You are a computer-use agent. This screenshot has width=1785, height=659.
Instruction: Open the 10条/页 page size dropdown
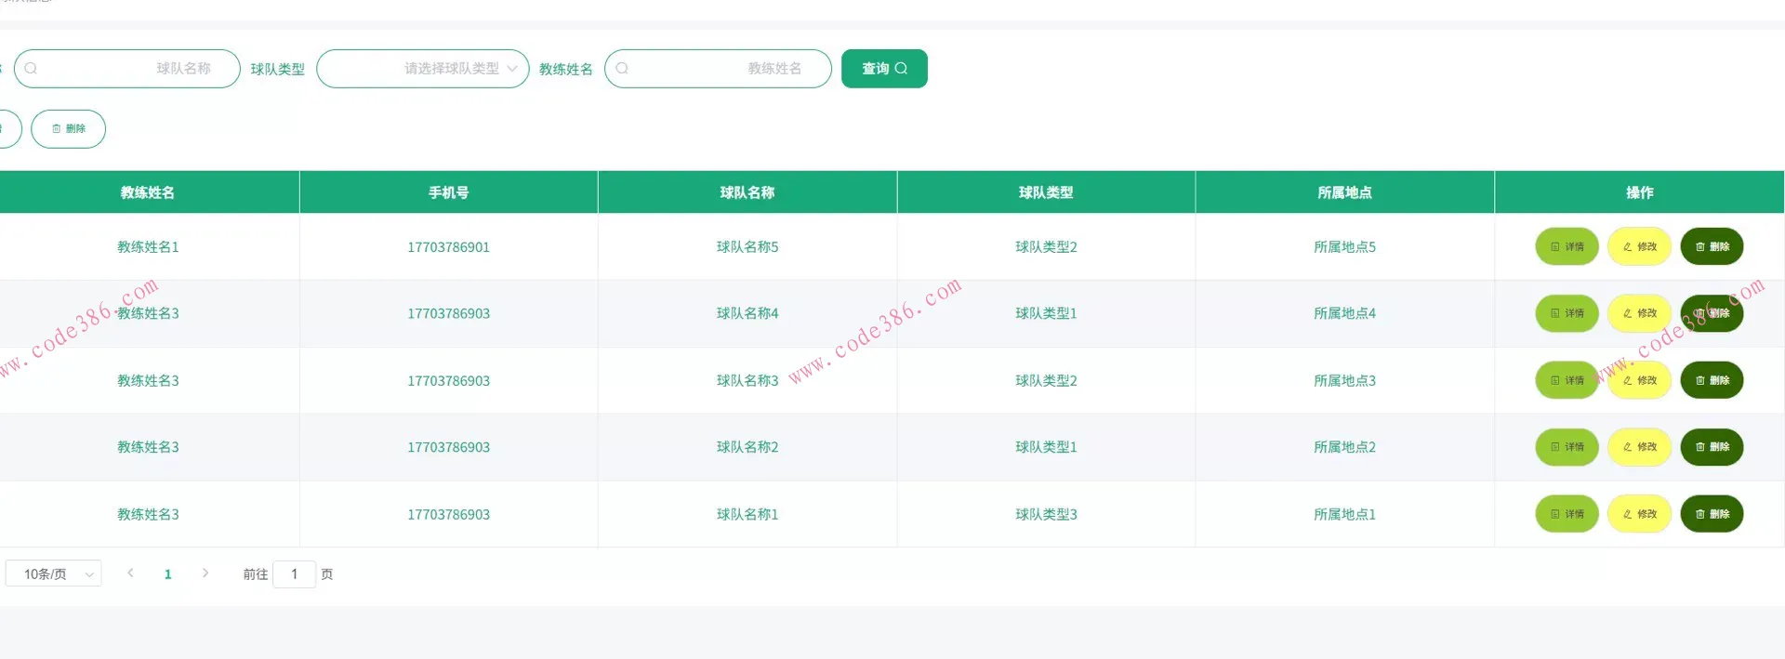click(x=54, y=574)
